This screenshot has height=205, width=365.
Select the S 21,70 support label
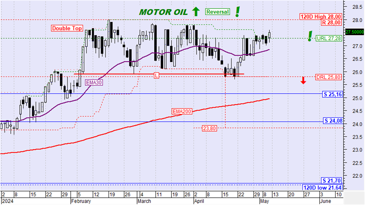tap(332, 181)
